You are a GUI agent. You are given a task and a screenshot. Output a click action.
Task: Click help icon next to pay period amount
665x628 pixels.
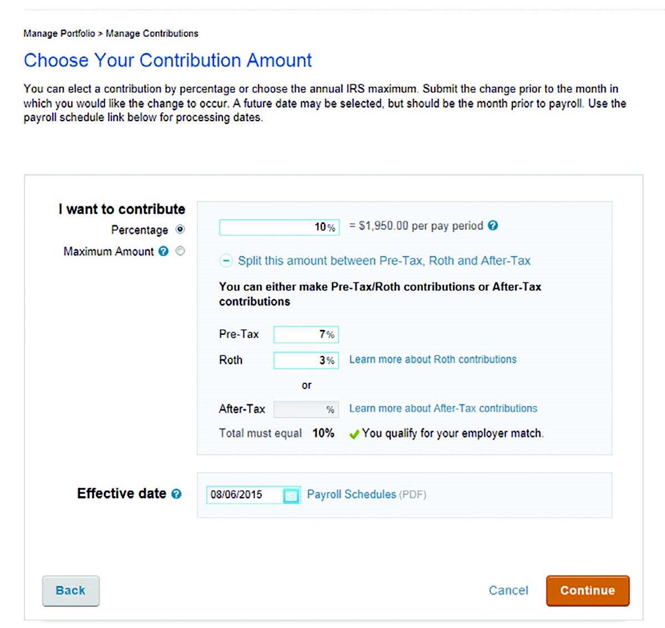(493, 226)
